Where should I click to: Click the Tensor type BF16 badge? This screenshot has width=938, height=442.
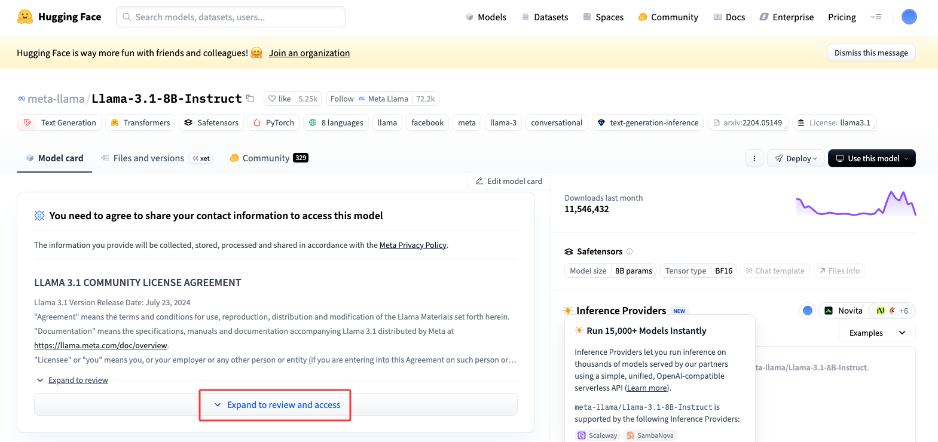tap(698, 271)
